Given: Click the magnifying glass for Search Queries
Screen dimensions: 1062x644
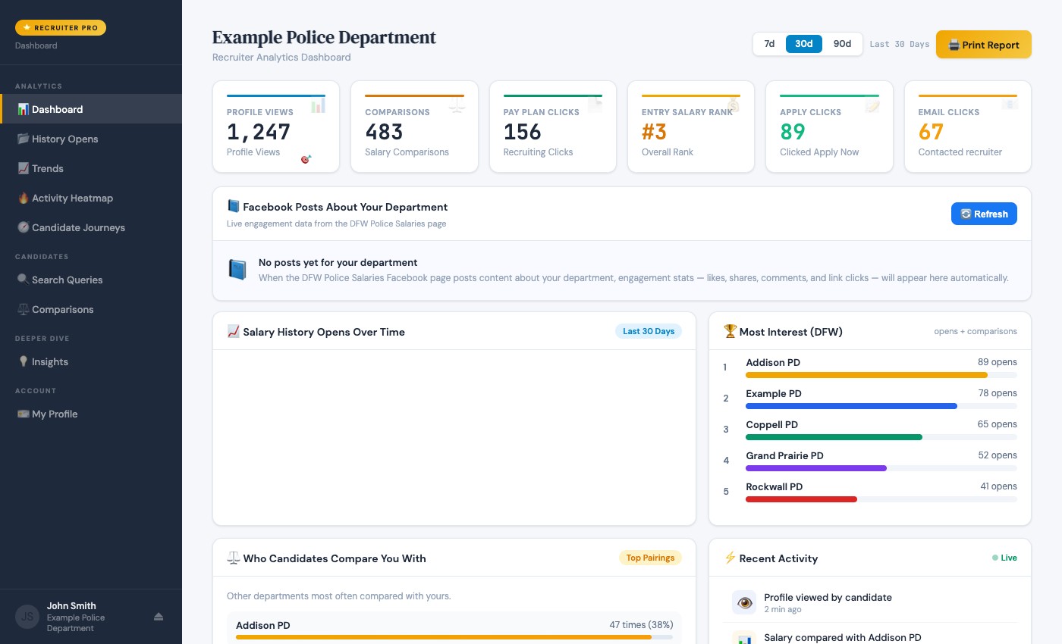Looking at the screenshot, I should coord(24,280).
